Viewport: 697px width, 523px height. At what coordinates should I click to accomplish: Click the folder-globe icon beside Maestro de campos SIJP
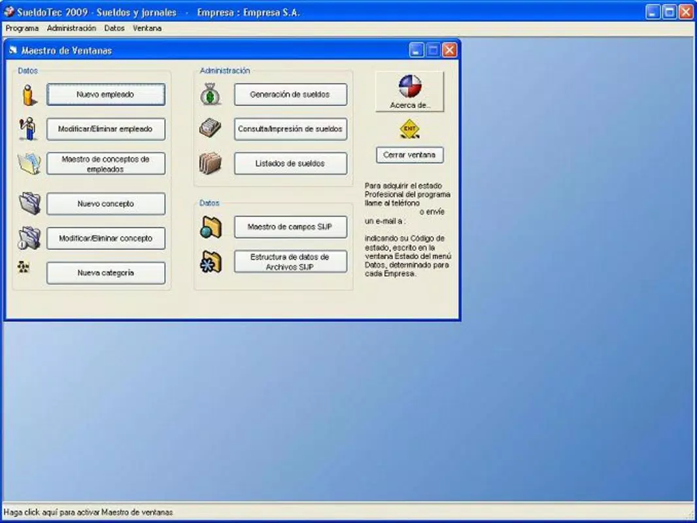point(211,227)
